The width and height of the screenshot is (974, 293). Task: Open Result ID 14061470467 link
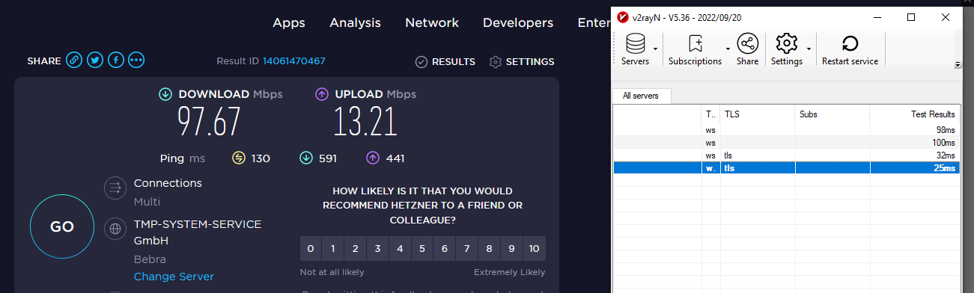[294, 61]
